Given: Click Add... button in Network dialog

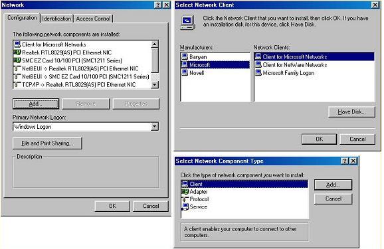Looking at the screenshot, I should pyautogui.click(x=36, y=104).
